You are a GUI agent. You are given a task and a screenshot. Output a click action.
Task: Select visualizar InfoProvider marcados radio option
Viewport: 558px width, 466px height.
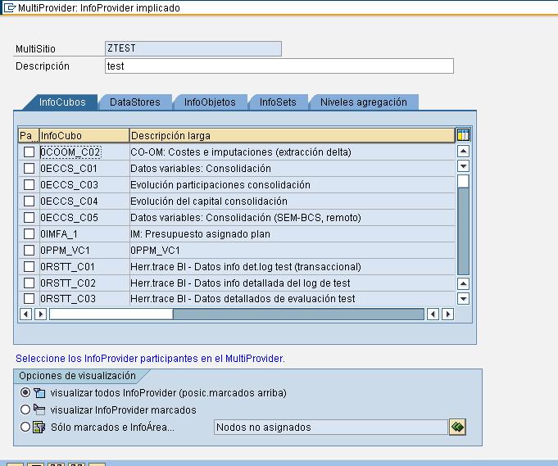click(x=25, y=409)
